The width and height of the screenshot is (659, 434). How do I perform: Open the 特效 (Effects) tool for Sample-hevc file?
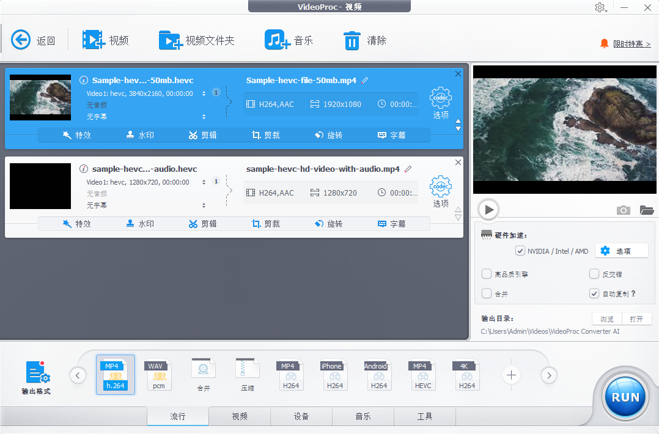point(76,135)
